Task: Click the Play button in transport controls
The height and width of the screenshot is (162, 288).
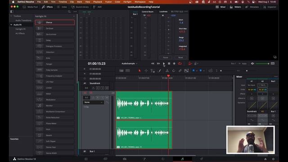Action: 164,63
